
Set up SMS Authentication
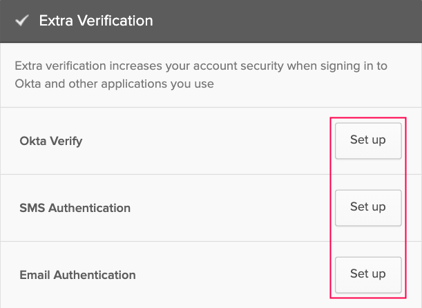point(367,207)
